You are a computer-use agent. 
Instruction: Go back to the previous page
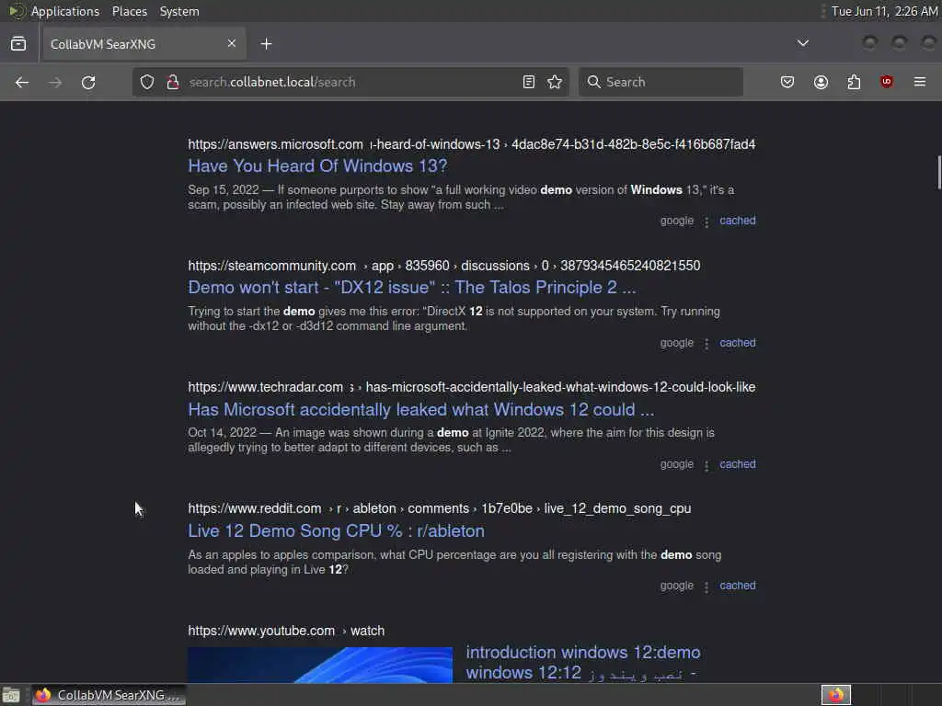tap(22, 82)
